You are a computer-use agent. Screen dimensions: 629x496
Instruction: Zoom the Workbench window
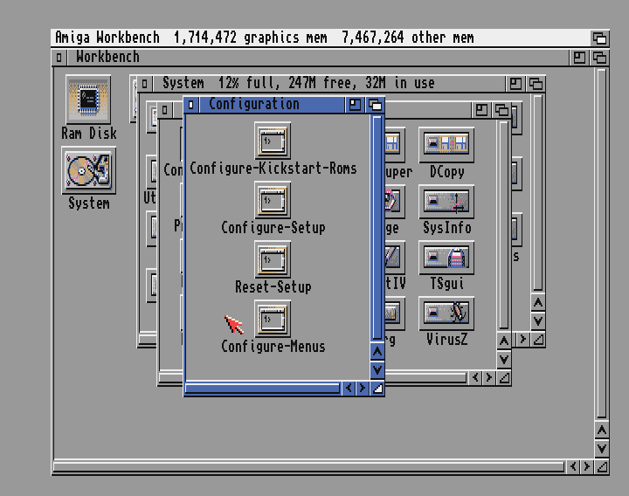[x=579, y=58]
